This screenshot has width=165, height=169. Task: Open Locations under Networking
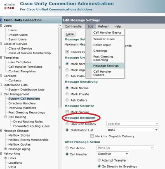tap(15, 163)
